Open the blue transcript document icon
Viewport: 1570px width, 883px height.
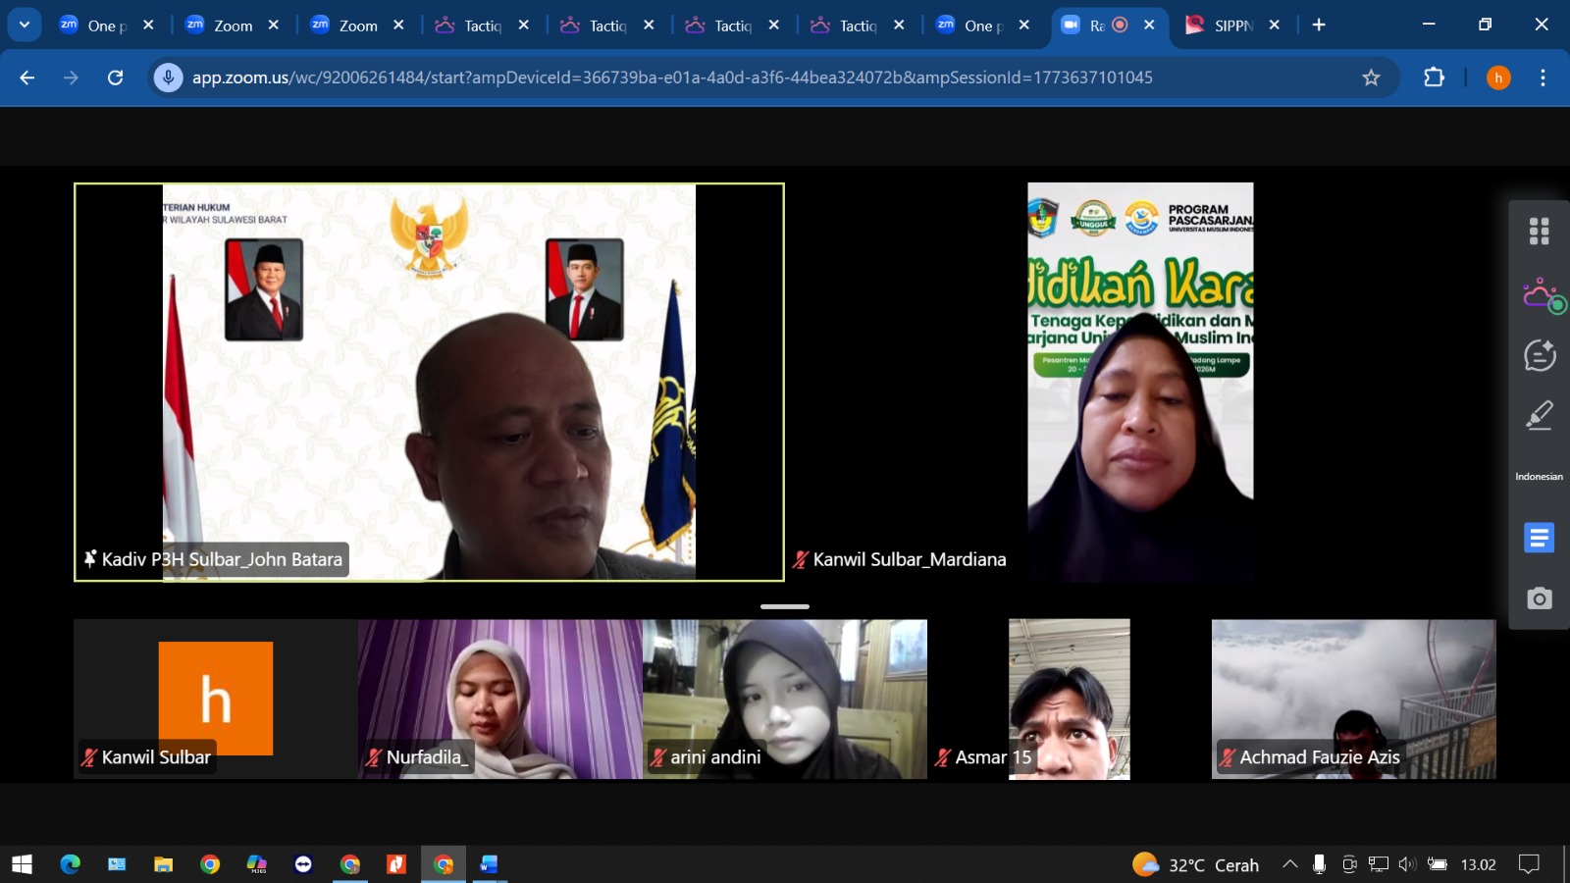(x=1539, y=538)
